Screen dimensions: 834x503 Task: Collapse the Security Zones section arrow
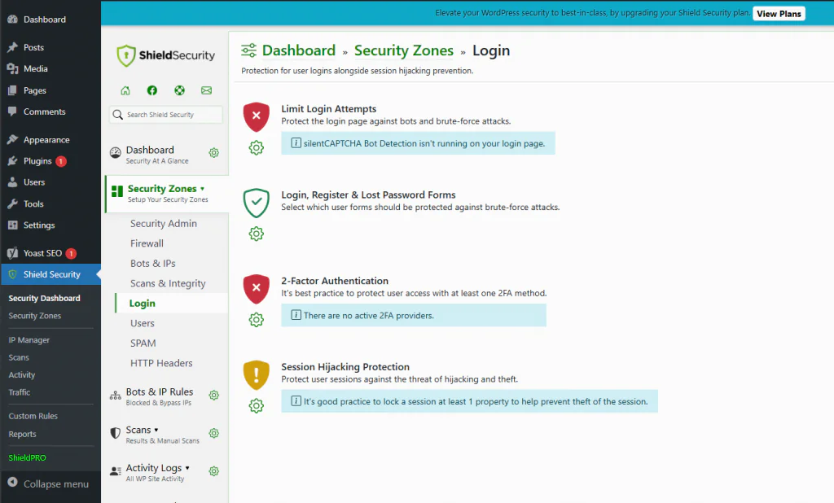coord(202,189)
